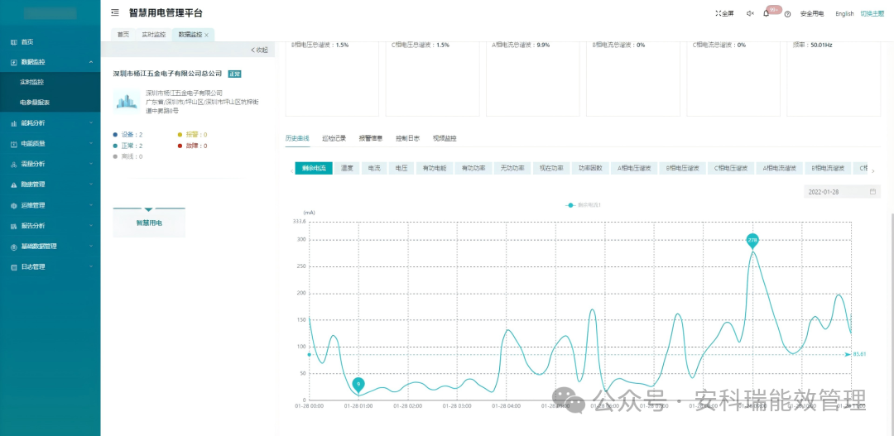Select the 功率因数 parameter button
Screen dimensions: 894x436
click(x=590, y=168)
